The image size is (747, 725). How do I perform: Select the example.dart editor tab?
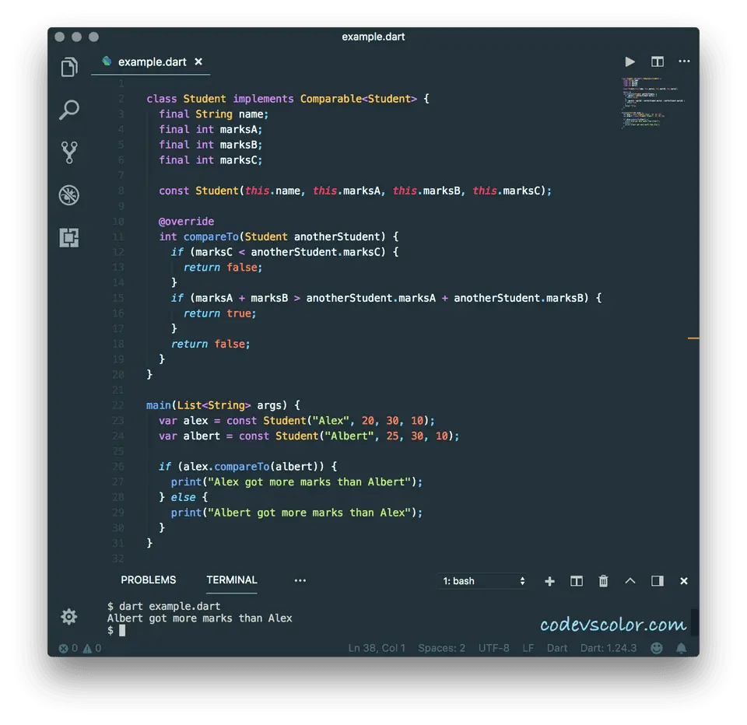pos(152,62)
